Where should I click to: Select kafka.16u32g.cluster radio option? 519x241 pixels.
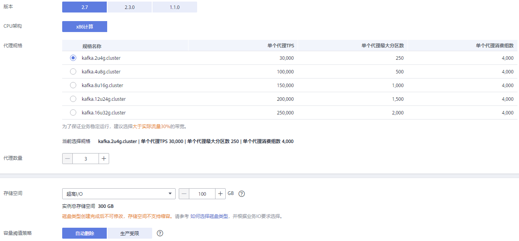(73, 112)
